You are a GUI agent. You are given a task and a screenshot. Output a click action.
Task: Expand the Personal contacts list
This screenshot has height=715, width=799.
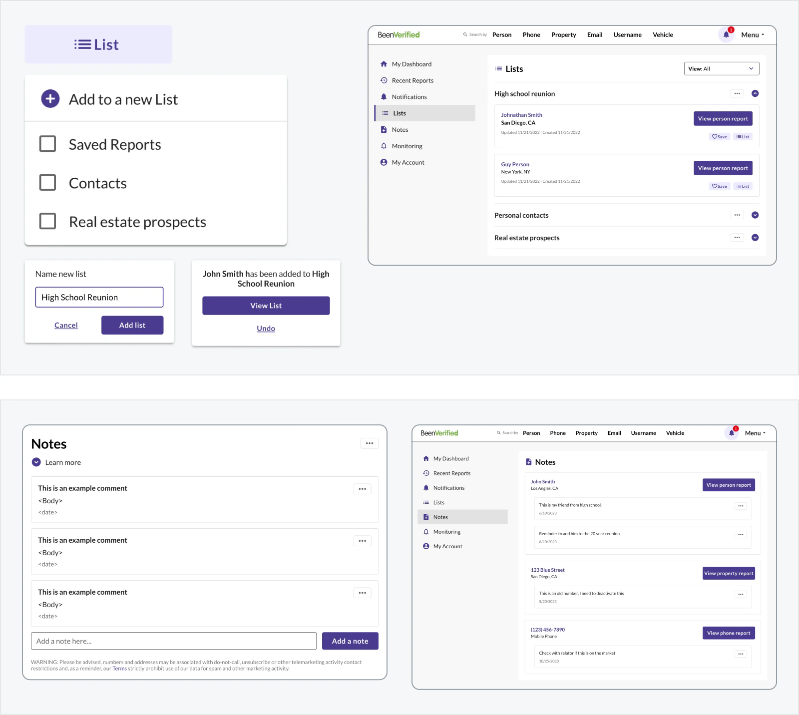(x=755, y=215)
